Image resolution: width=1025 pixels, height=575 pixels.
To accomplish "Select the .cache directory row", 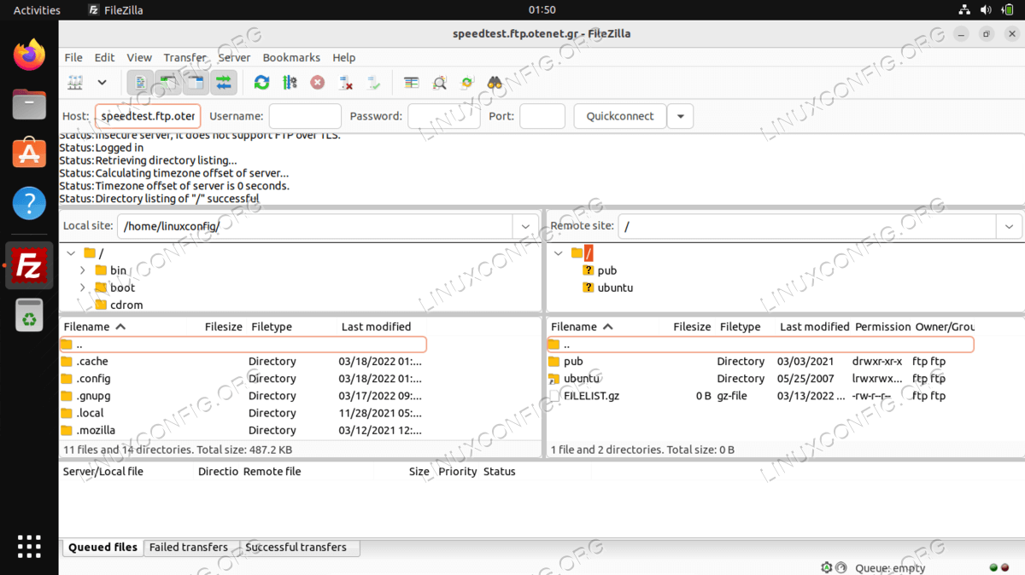I will (243, 362).
